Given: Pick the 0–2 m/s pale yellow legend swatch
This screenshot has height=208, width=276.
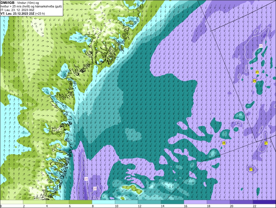Looking at the screenshot, I should (x=12, y=202).
